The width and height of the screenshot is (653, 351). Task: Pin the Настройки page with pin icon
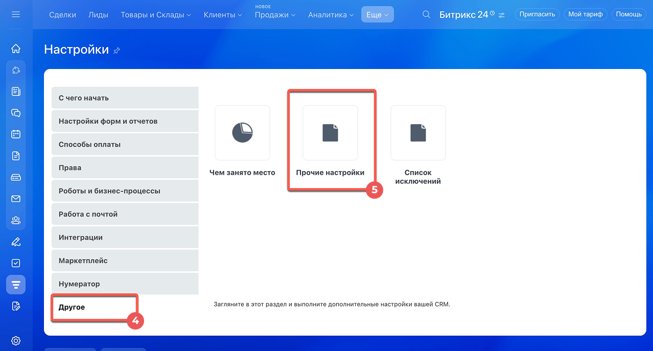pos(116,51)
